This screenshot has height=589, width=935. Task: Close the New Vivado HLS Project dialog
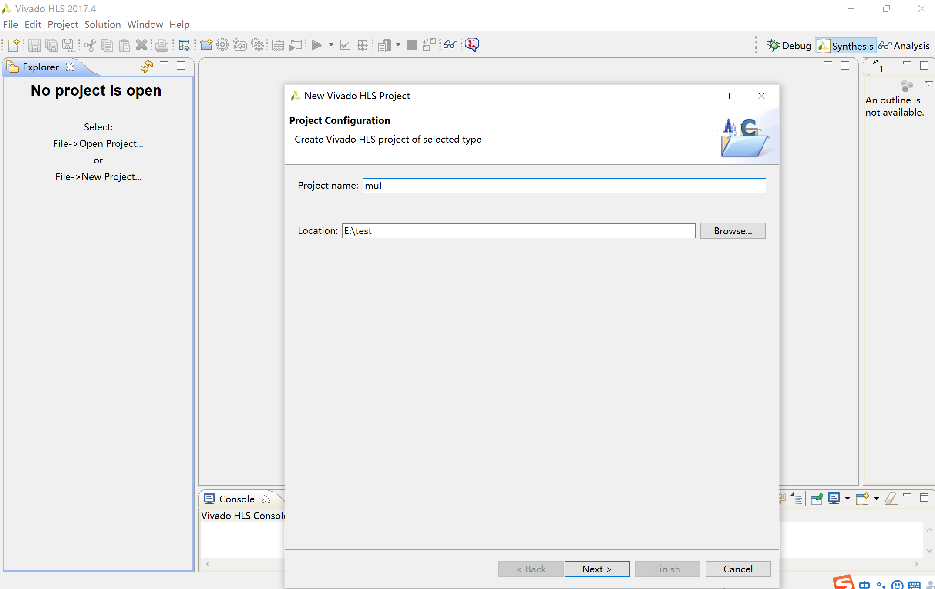tap(761, 96)
